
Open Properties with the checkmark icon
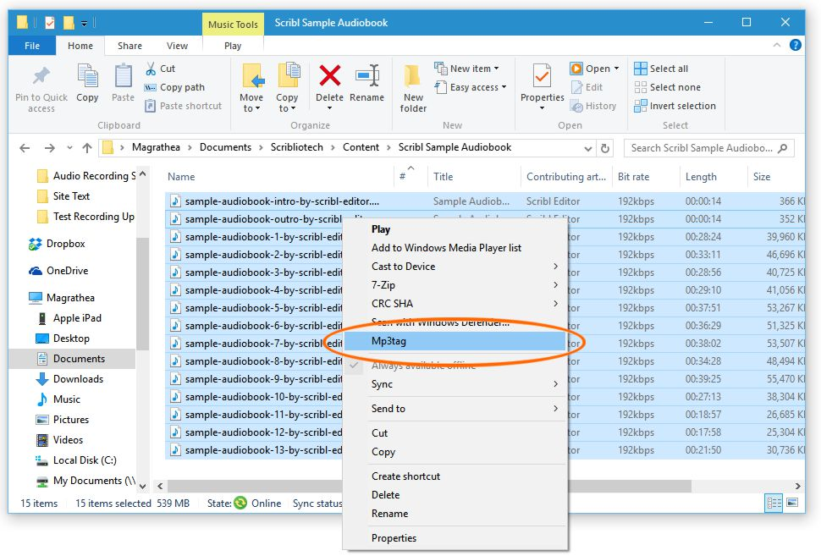click(x=542, y=76)
